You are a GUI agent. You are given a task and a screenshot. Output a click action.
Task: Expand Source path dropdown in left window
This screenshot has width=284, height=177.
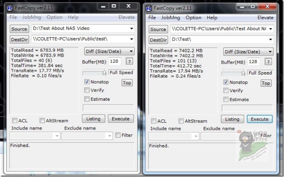(x=132, y=29)
